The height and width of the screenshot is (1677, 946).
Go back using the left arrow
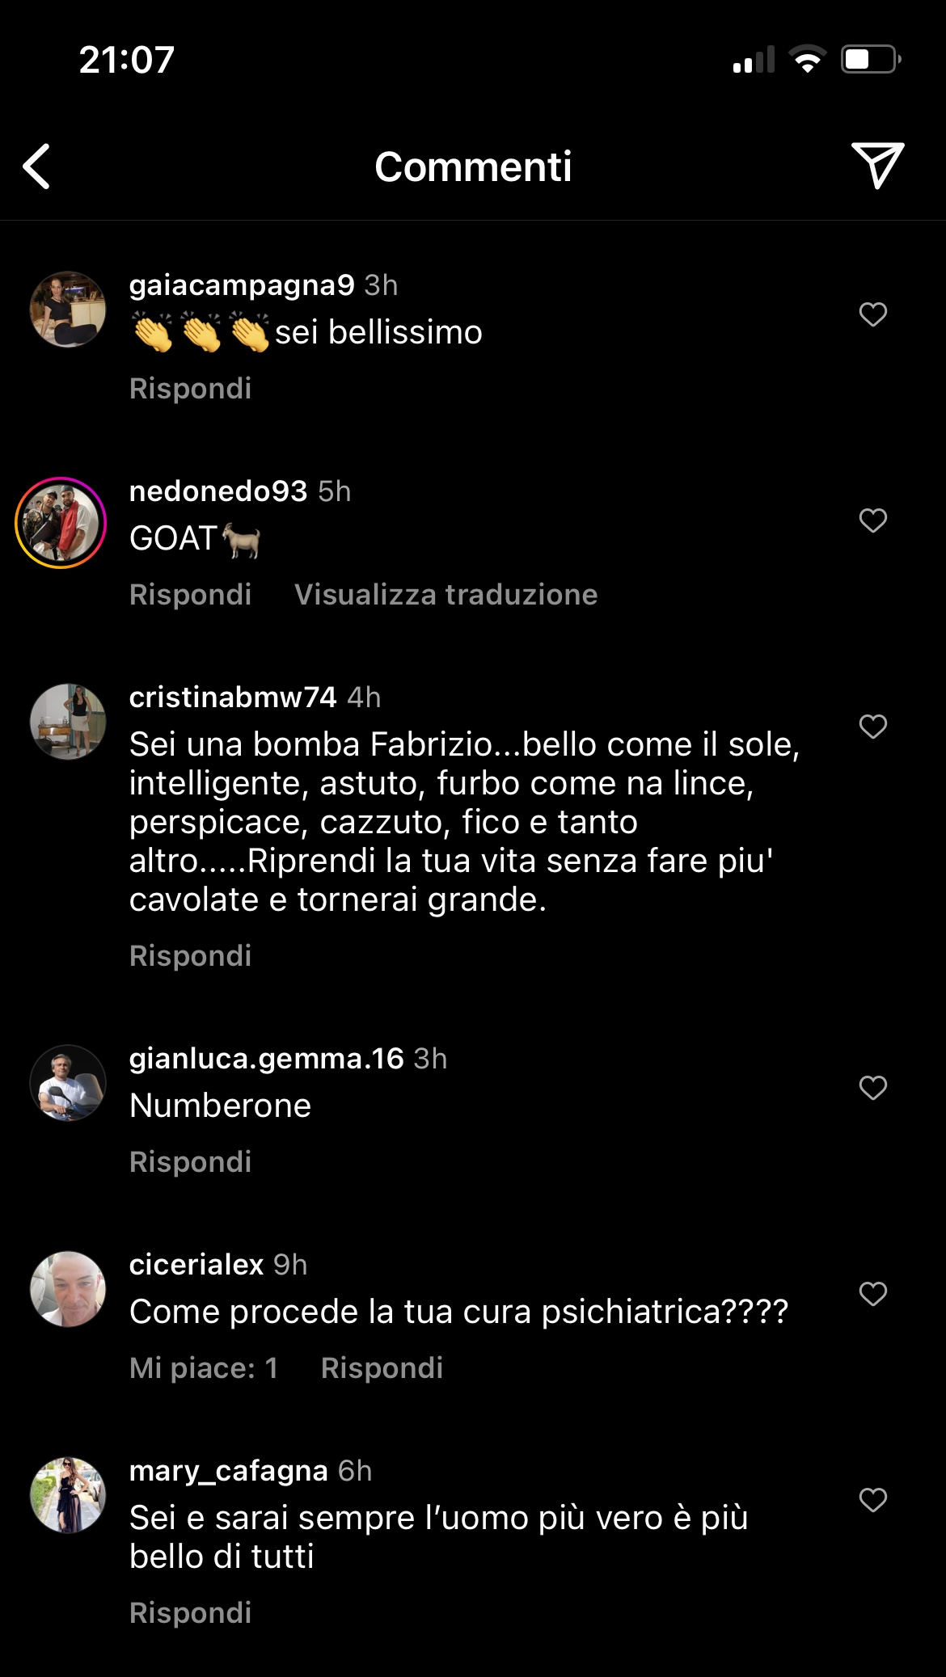pos(36,166)
